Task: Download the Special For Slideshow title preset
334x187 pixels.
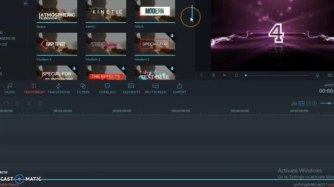Action: coord(74,69)
